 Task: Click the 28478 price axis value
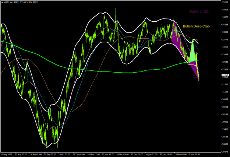point(225,151)
